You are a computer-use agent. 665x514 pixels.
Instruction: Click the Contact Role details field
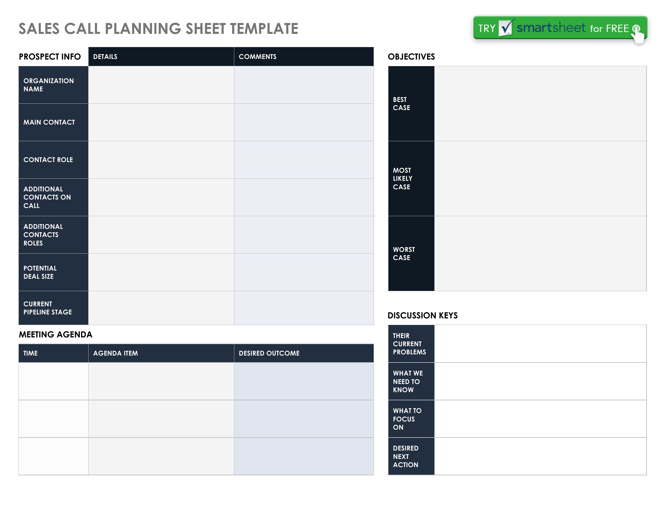coord(161,160)
